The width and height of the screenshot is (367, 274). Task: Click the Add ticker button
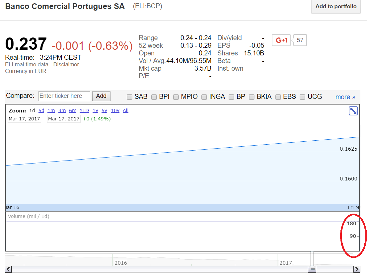coord(101,96)
